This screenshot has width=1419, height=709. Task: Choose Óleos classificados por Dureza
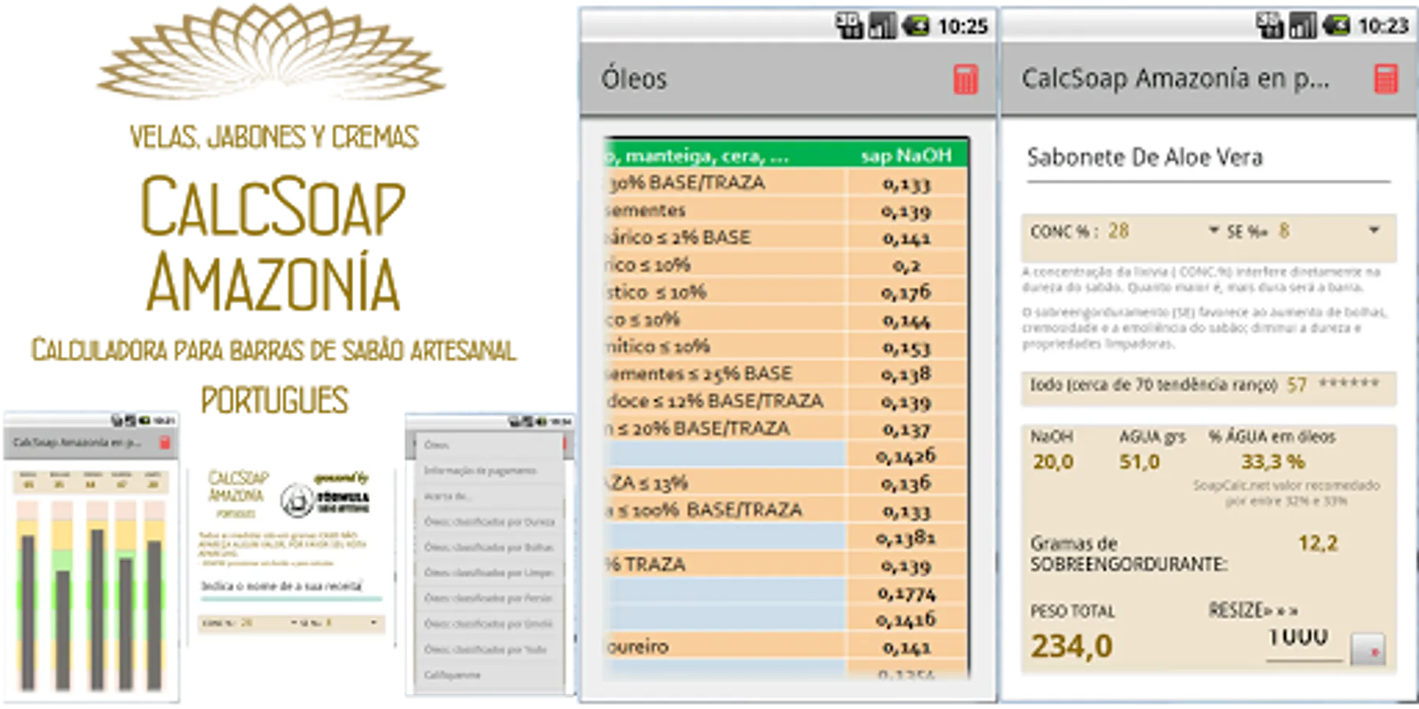pos(489,522)
